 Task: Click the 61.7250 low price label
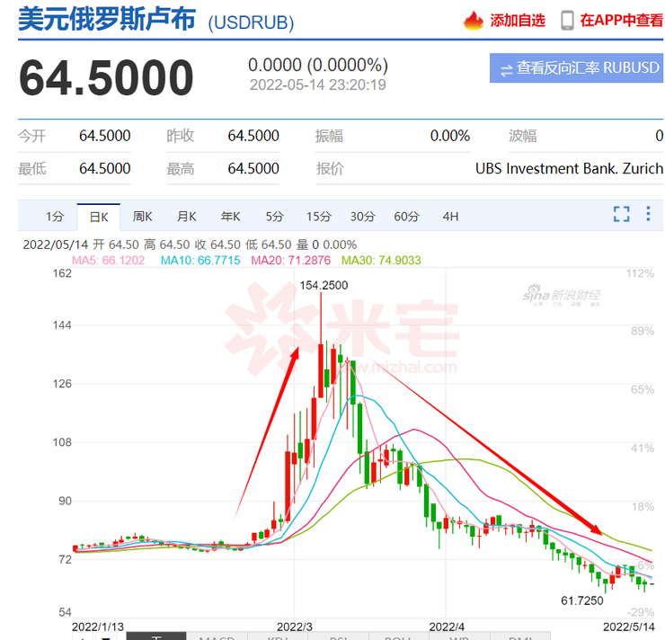[x=582, y=600]
